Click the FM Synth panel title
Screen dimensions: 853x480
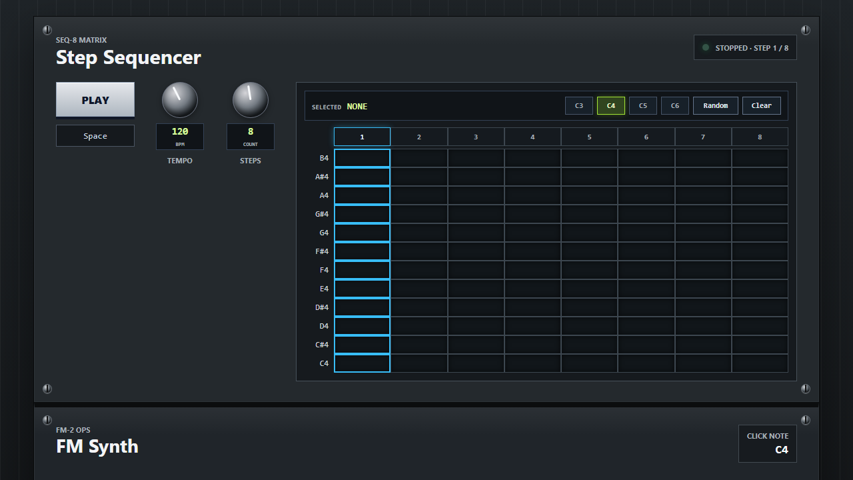pyautogui.click(x=97, y=446)
